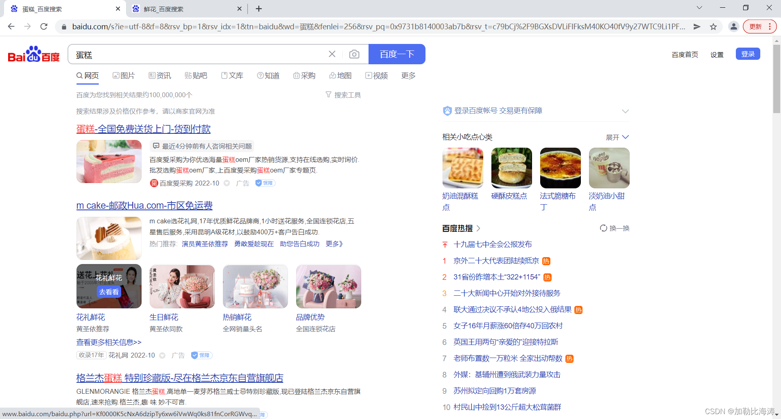The width and height of the screenshot is (781, 419).
Task: Open 法式脆糖布丁 snack thumbnail
Action: point(561,168)
